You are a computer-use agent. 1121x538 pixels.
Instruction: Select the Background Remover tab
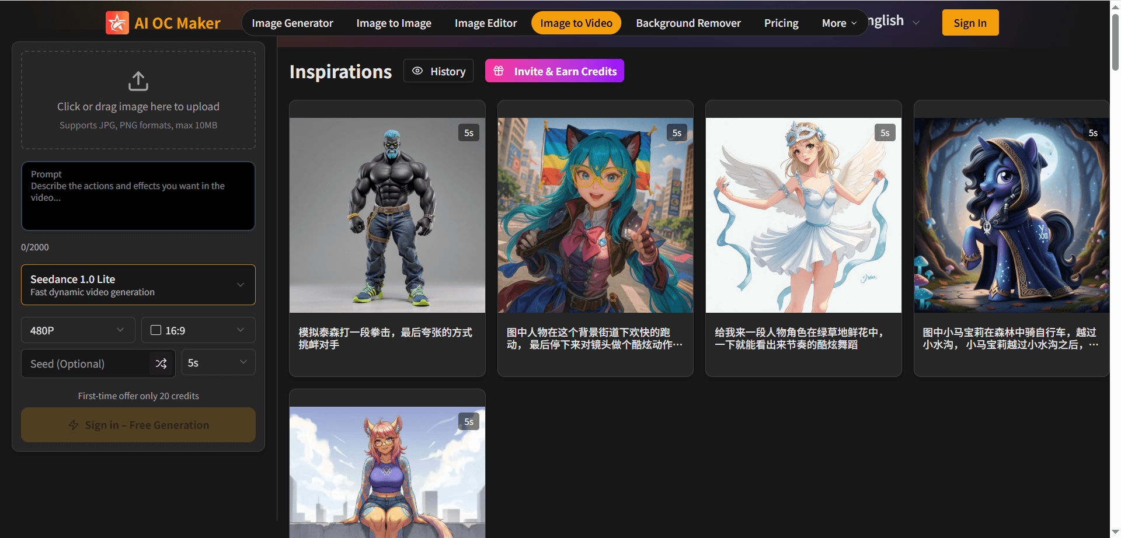(x=688, y=23)
